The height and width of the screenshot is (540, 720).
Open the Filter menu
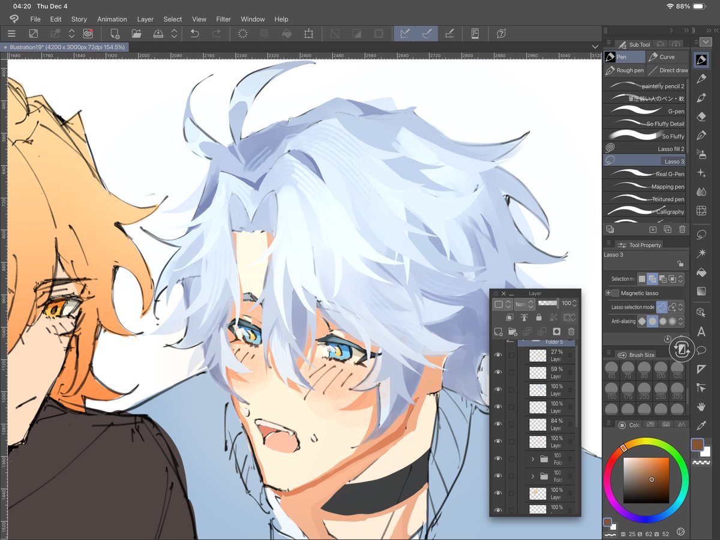pos(223,19)
